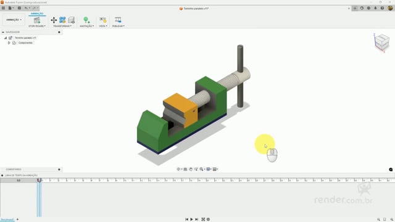
Task: Create a new storyboard with toolbar icon
Action: 37,20
